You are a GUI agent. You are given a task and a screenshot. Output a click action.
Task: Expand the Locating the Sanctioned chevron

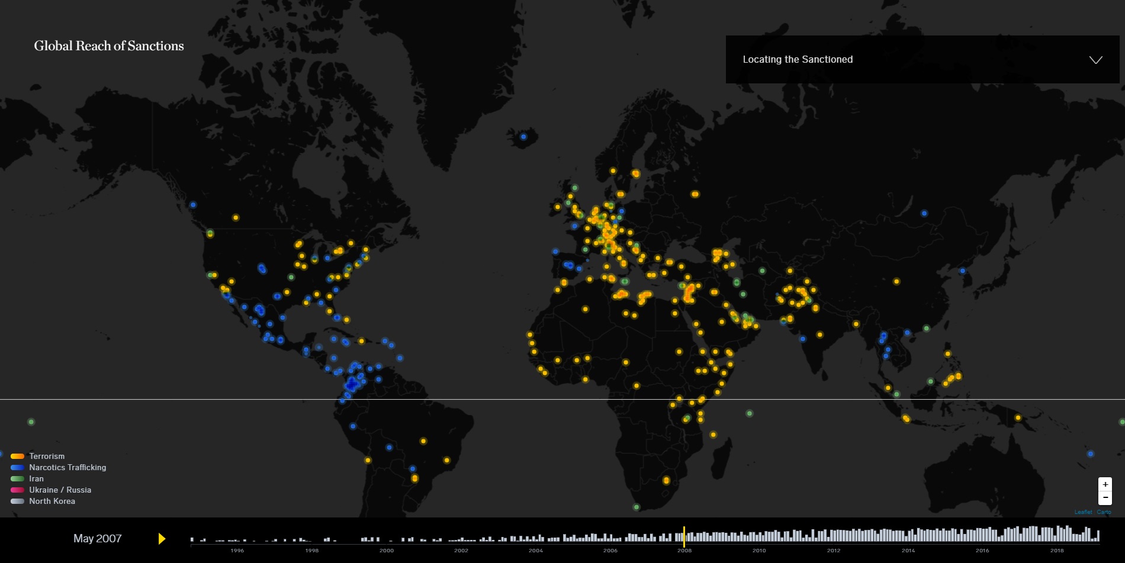click(x=1096, y=60)
